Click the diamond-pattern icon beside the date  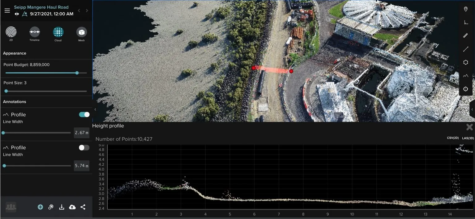tap(17, 14)
